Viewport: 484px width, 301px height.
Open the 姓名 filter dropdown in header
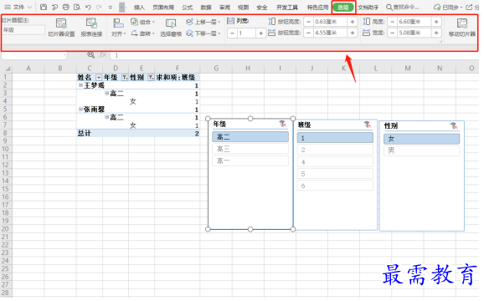pos(99,77)
